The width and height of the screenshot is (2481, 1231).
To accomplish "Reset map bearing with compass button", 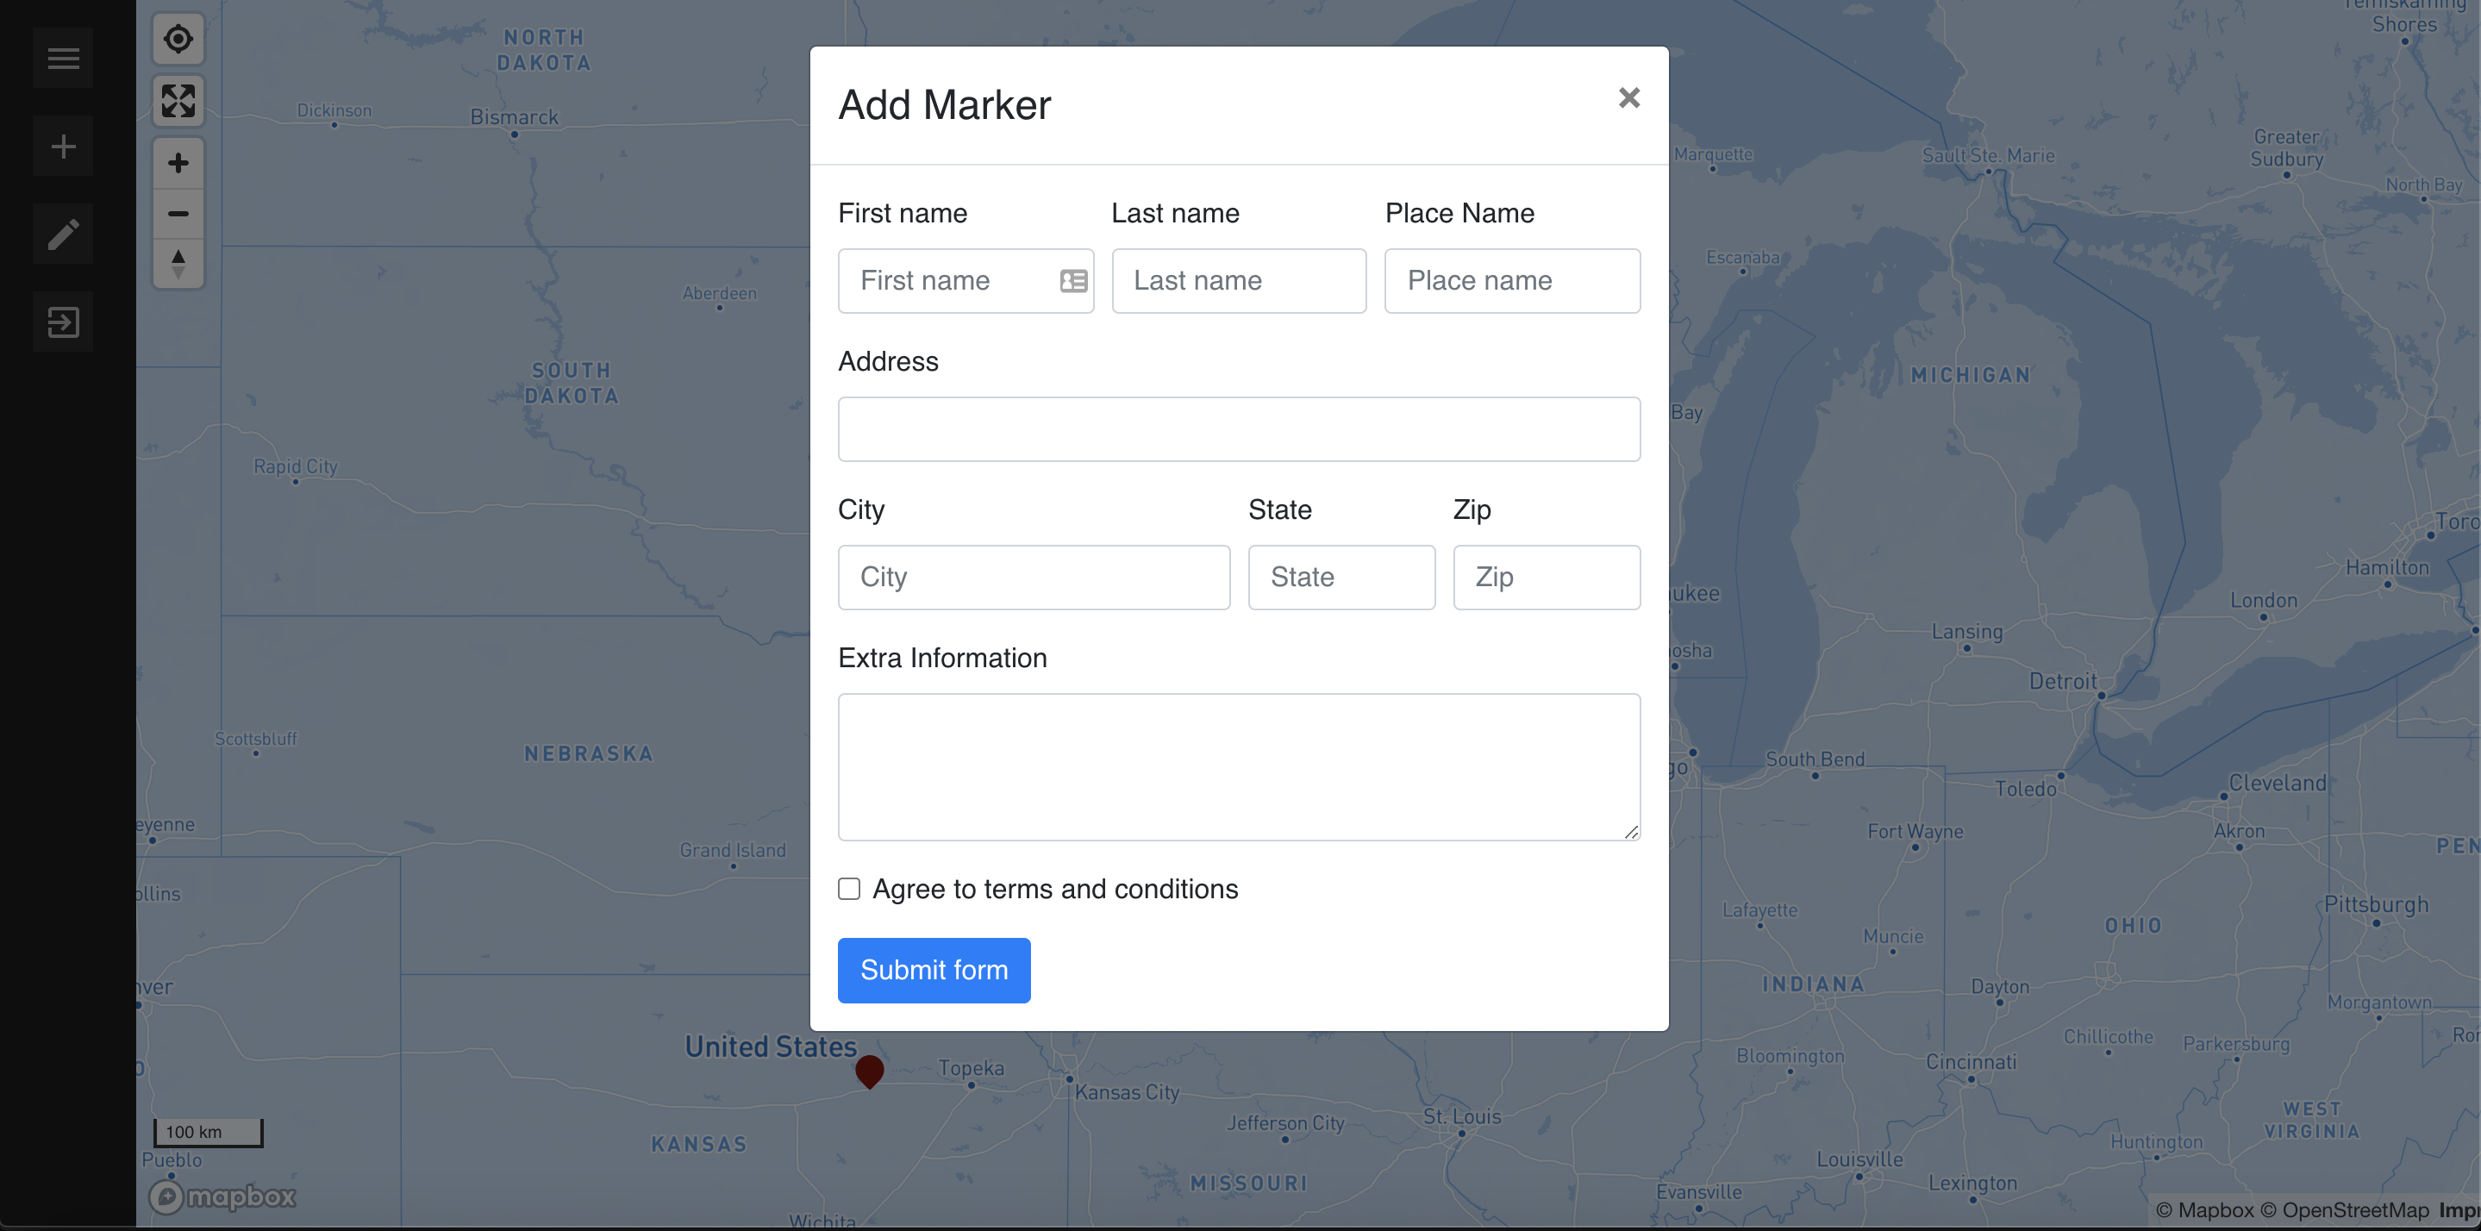I will tap(178, 263).
